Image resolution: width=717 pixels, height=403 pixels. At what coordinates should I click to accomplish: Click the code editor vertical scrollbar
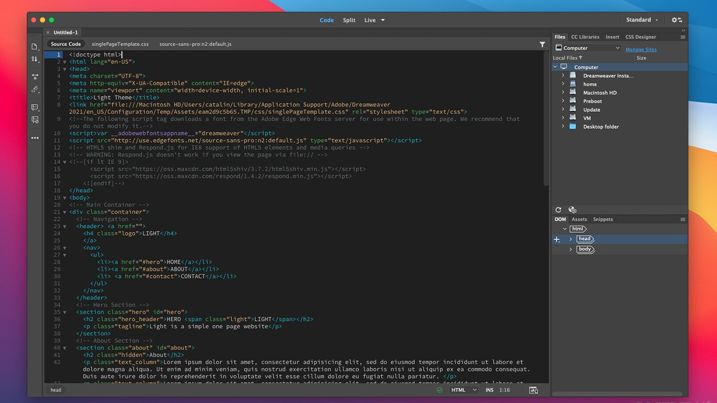tap(546, 118)
